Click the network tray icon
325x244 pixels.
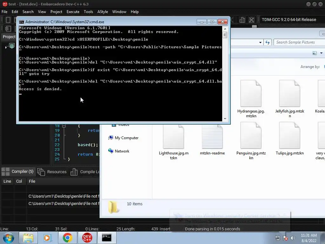[277, 238]
